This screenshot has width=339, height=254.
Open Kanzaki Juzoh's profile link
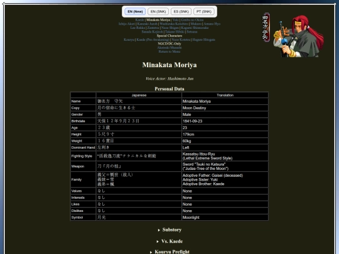[x=148, y=24]
